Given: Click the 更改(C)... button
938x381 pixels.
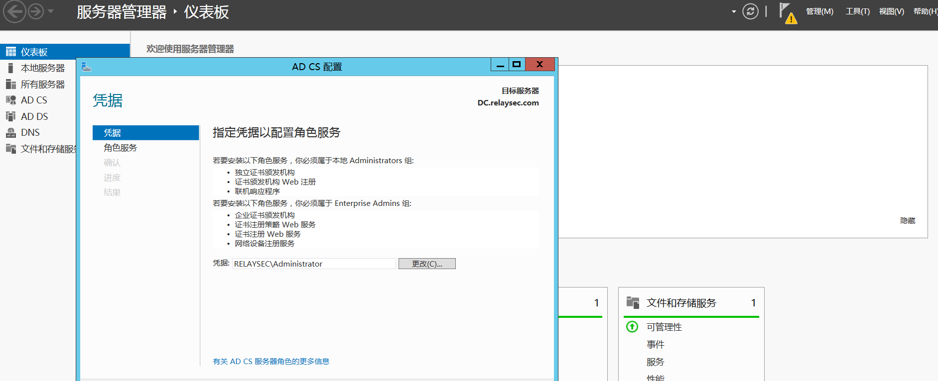Looking at the screenshot, I should coord(427,264).
